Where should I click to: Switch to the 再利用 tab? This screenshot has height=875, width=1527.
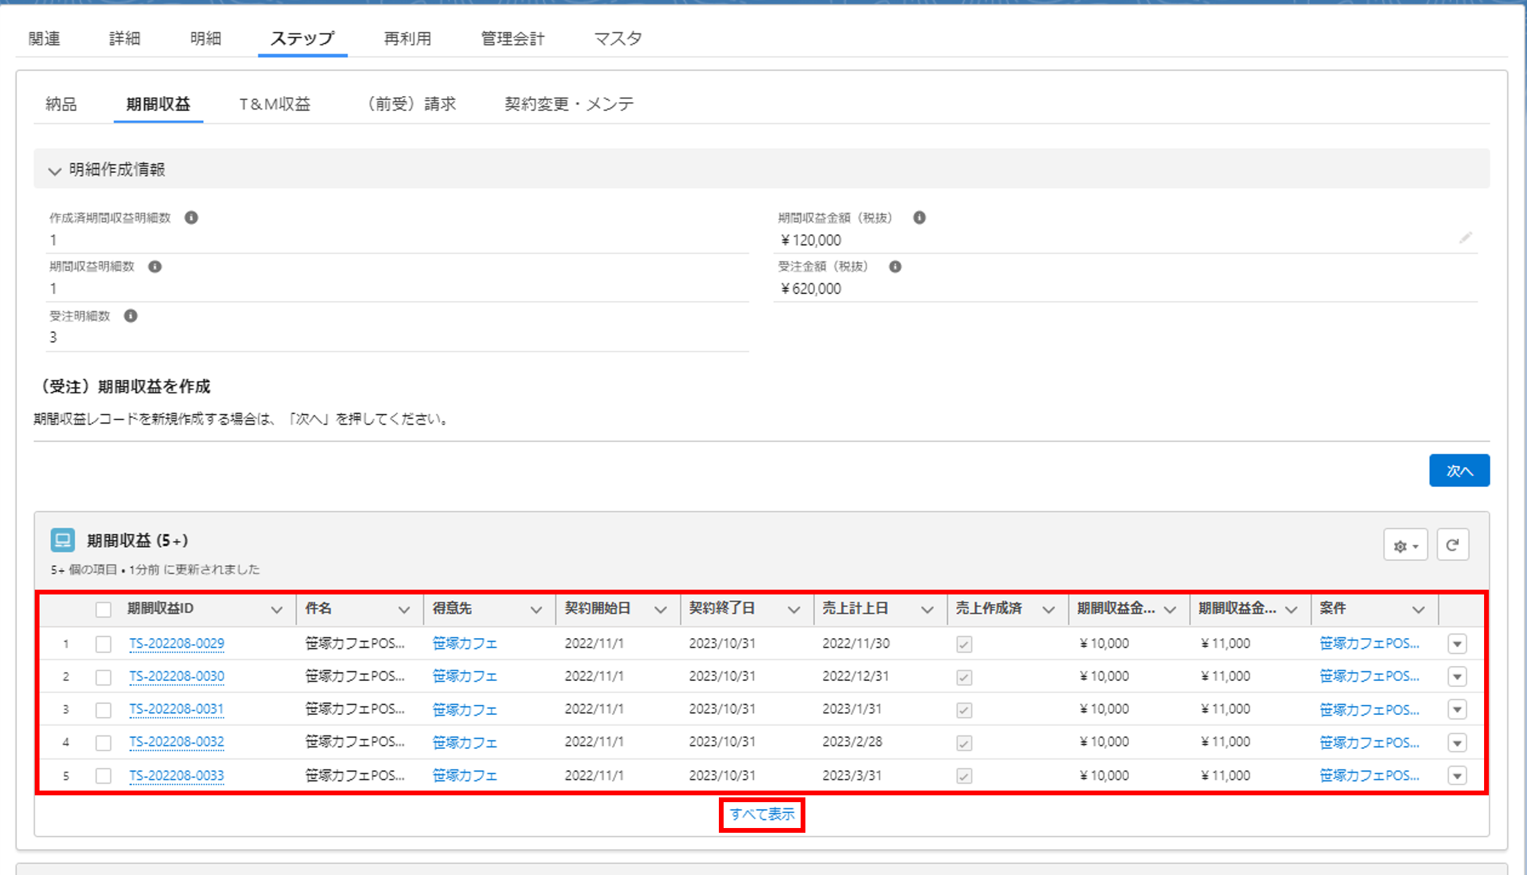pyautogui.click(x=407, y=39)
